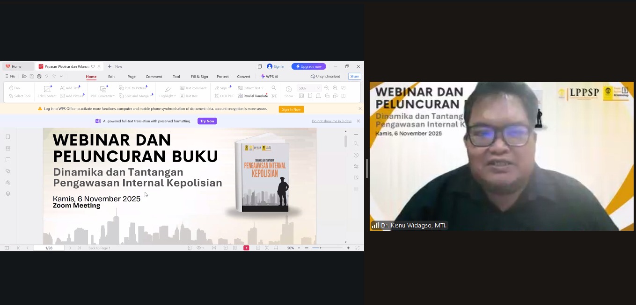Screen dimensions: 636x305
Task: Toggle two-page view in status bar
Action: (235, 248)
